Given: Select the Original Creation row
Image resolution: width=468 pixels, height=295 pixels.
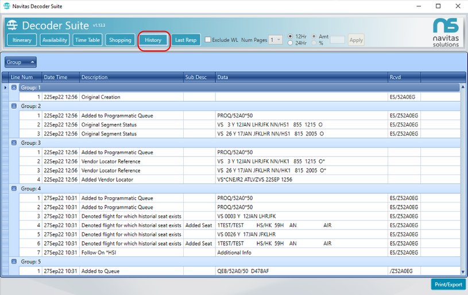Looking at the screenshot, I should coord(239,97).
